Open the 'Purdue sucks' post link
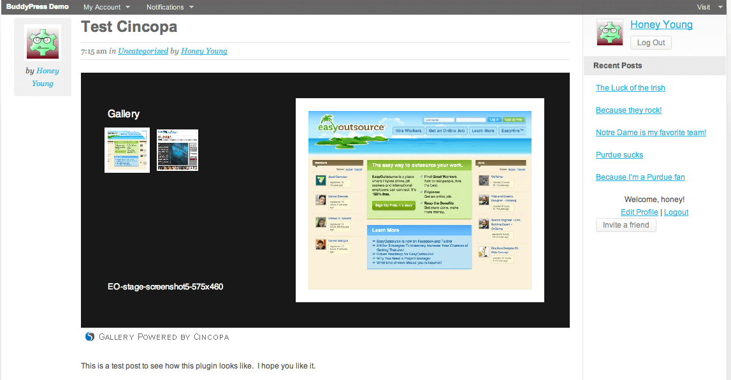731x380 pixels. coord(619,155)
